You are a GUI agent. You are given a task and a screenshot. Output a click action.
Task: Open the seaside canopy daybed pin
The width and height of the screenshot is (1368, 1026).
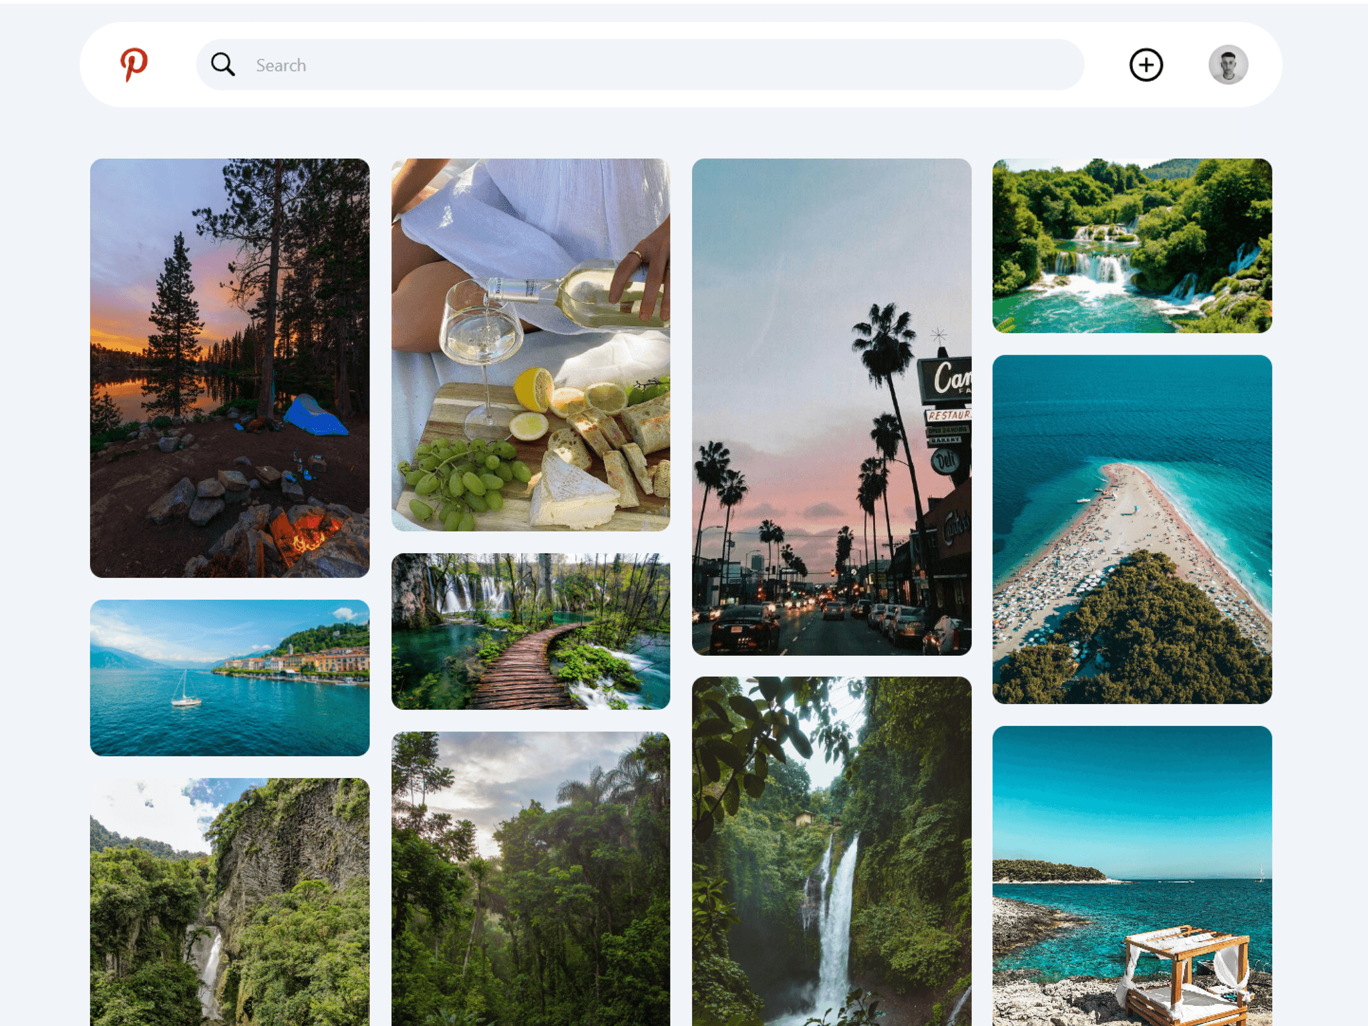1132,876
